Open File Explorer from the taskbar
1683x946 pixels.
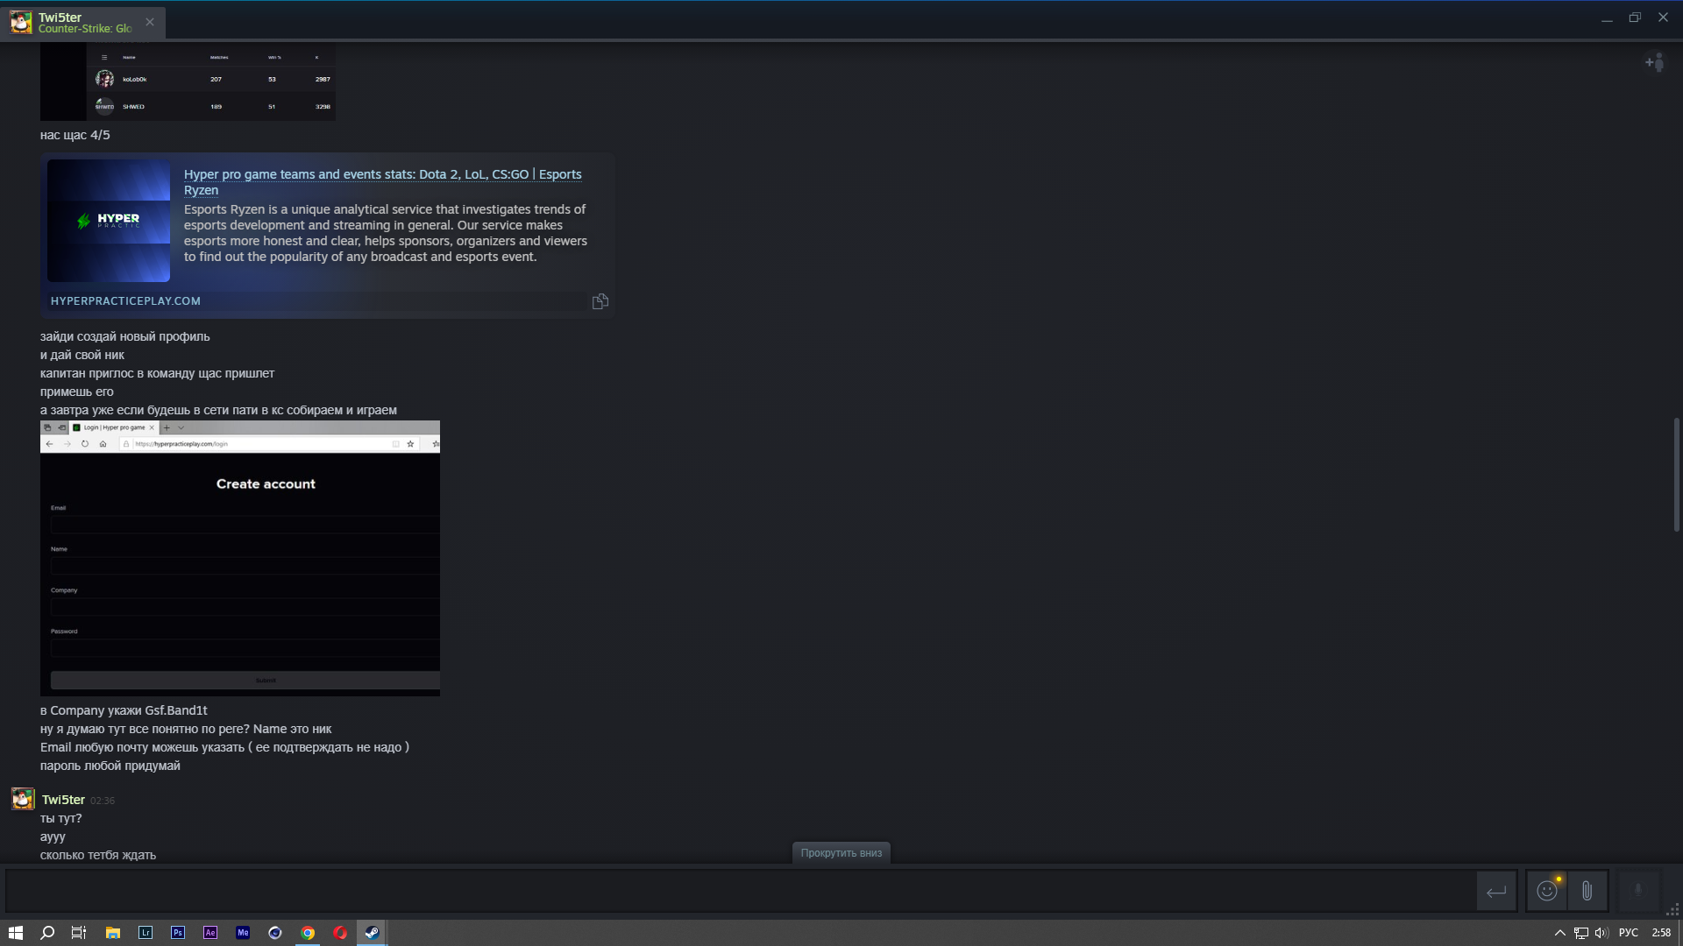(x=112, y=933)
